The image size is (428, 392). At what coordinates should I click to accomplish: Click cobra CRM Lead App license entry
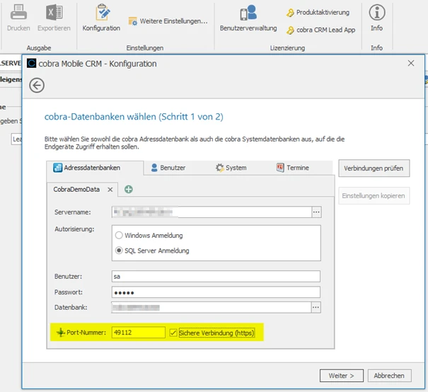[x=320, y=30]
